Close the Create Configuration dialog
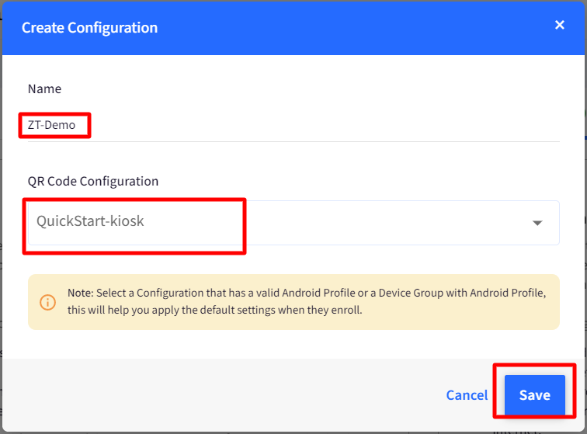This screenshot has width=587, height=434. [559, 25]
